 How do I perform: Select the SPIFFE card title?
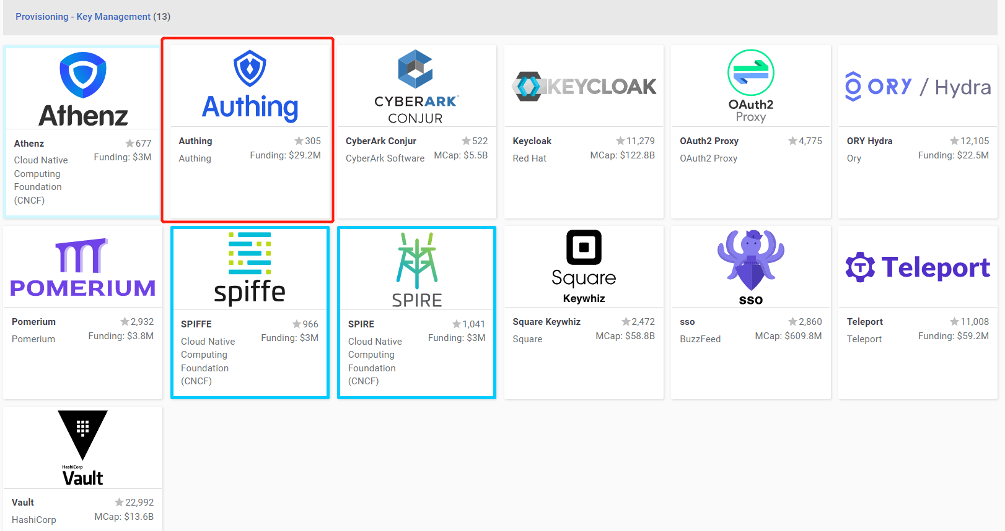tap(196, 324)
